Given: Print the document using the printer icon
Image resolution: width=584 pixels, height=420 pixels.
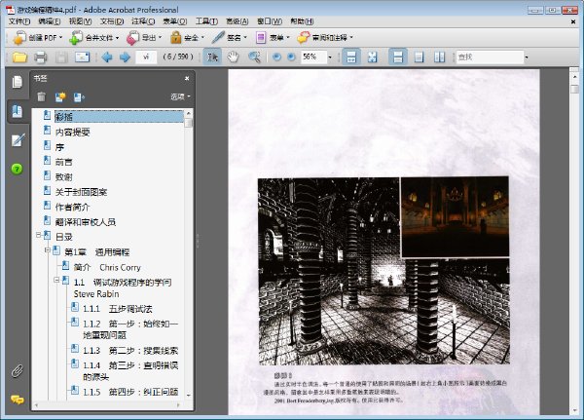Looking at the screenshot, I should [40, 57].
